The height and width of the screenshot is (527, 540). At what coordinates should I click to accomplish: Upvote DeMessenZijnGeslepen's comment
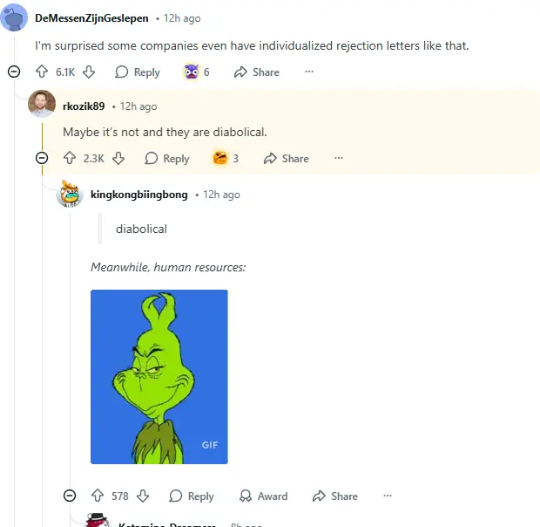click(x=42, y=72)
